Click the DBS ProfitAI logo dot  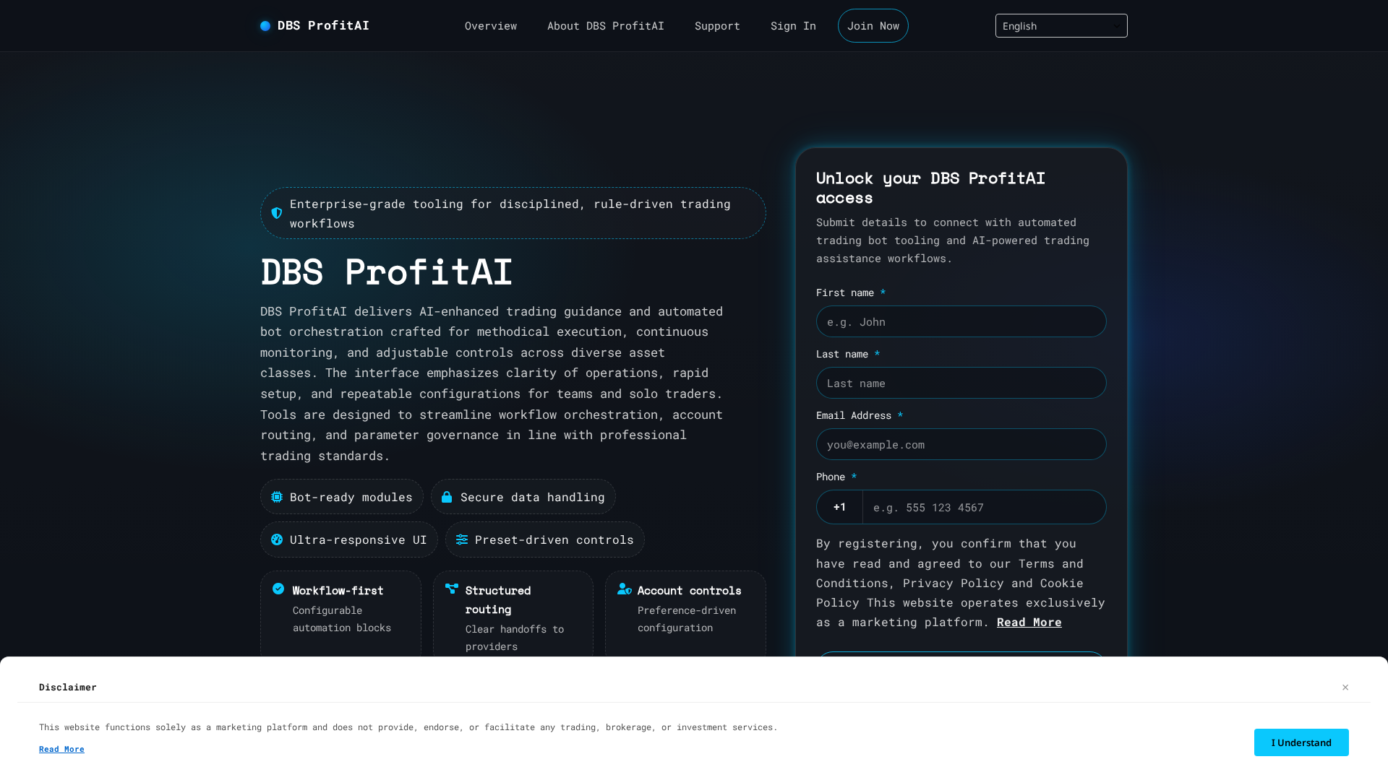pyautogui.click(x=265, y=25)
